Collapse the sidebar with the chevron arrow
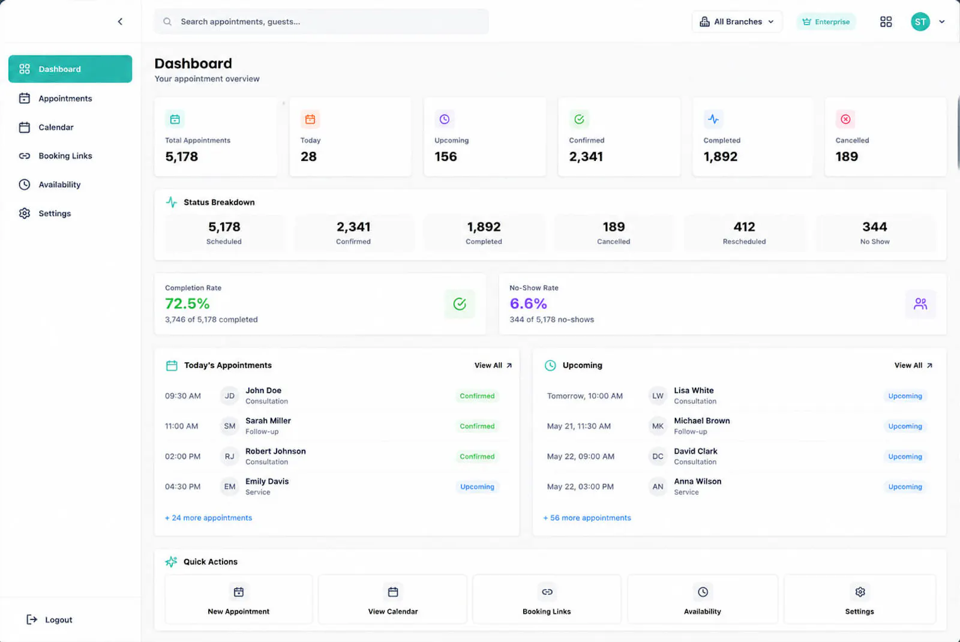This screenshot has width=960, height=642. (x=120, y=22)
